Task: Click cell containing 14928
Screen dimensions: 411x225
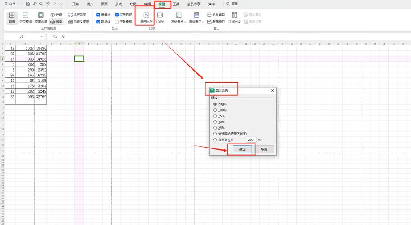Action: 41,59
